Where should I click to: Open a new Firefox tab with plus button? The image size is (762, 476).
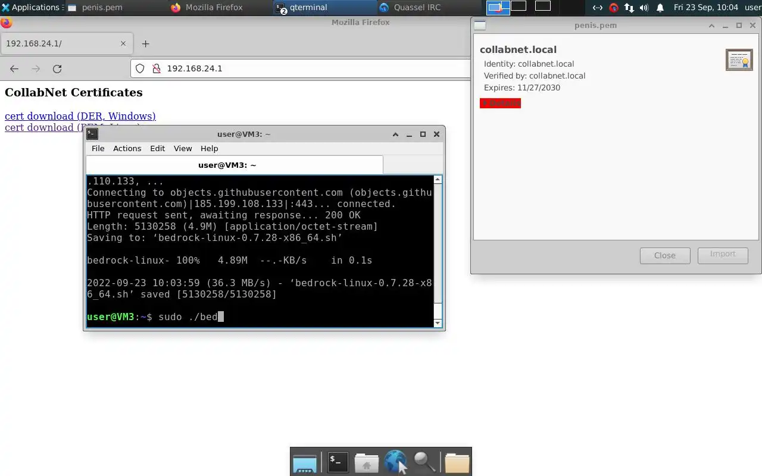145,43
